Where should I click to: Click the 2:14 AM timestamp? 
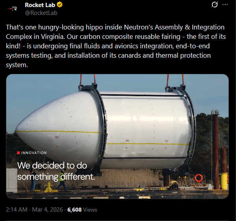coord(17,210)
